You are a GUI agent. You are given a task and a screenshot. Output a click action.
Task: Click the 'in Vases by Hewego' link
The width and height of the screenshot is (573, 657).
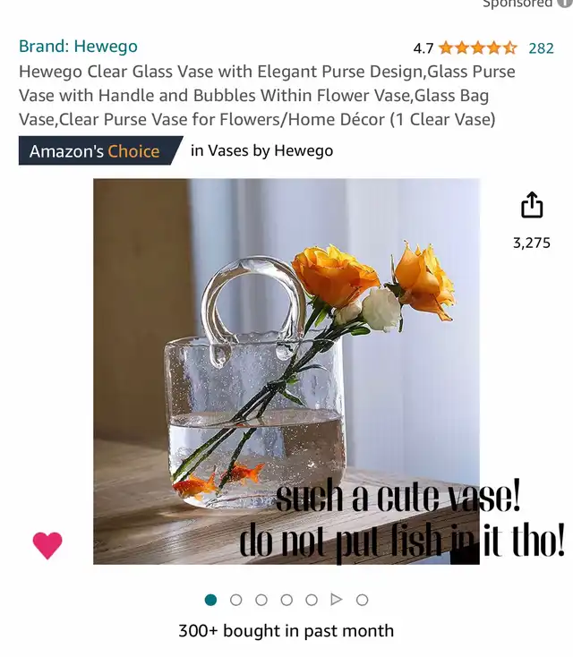tap(262, 150)
